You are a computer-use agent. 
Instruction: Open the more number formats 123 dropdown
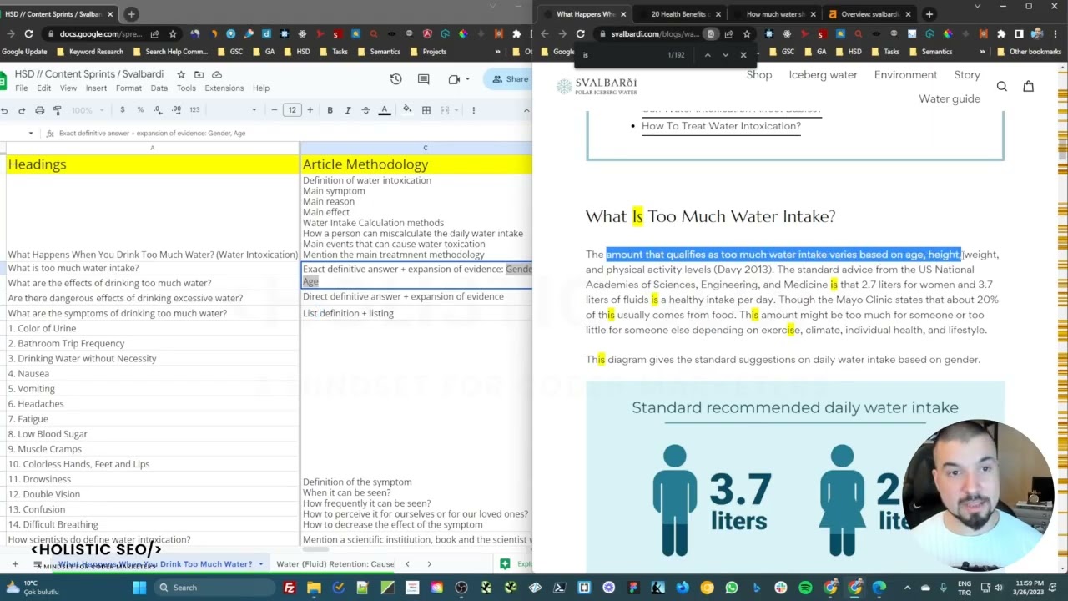(194, 110)
